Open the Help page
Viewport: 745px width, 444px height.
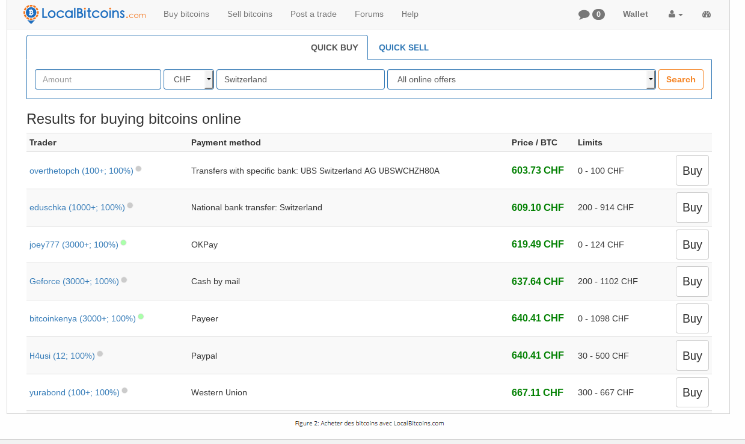point(410,14)
